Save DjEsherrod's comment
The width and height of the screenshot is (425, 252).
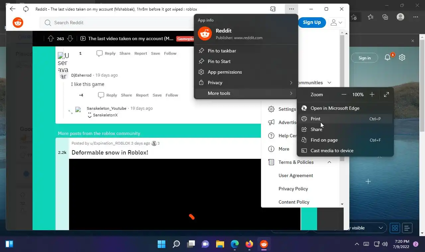coord(157,95)
